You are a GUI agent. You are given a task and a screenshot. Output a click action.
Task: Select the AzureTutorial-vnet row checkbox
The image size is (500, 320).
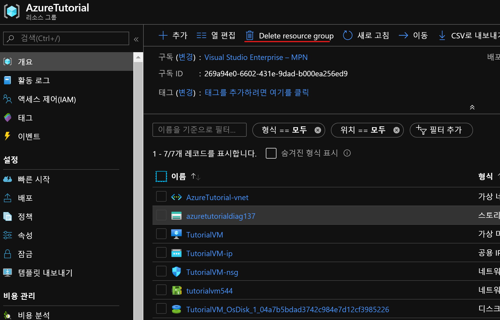click(x=161, y=196)
